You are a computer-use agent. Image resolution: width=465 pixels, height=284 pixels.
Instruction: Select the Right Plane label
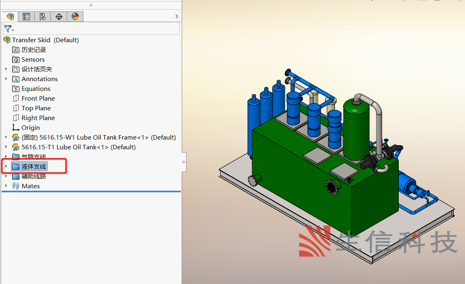pyautogui.click(x=38, y=118)
